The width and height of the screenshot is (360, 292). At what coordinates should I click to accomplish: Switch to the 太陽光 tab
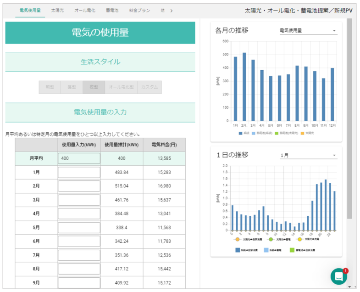tap(57, 11)
